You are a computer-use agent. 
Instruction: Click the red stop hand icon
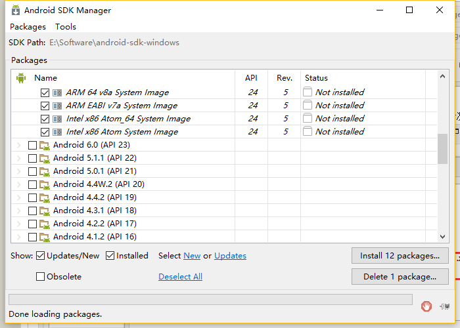(x=426, y=306)
